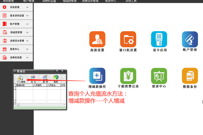Open the 增减款操作 tile icon
This screenshot has width=203, height=135.
click(x=97, y=76)
